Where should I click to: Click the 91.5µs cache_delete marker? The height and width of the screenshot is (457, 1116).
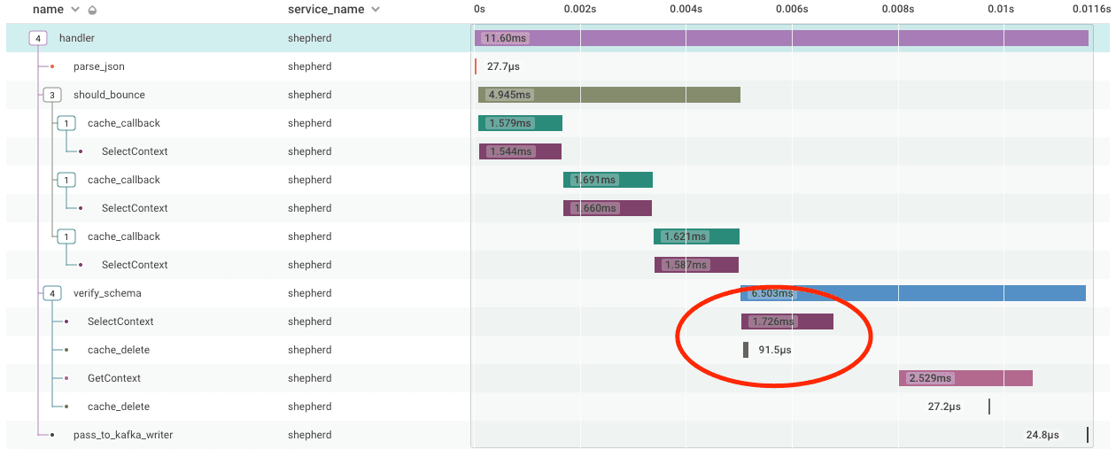[746, 350]
